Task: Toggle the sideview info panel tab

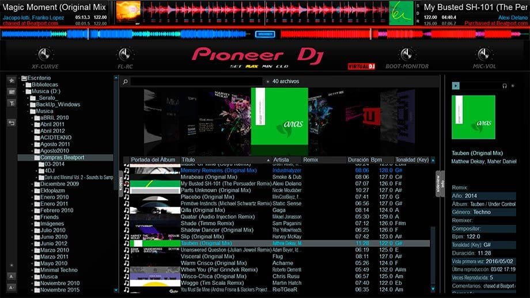Action: click(x=440, y=184)
